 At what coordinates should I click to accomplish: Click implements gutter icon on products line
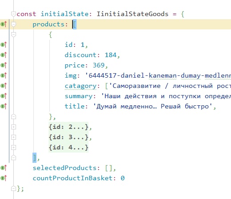[4, 24]
